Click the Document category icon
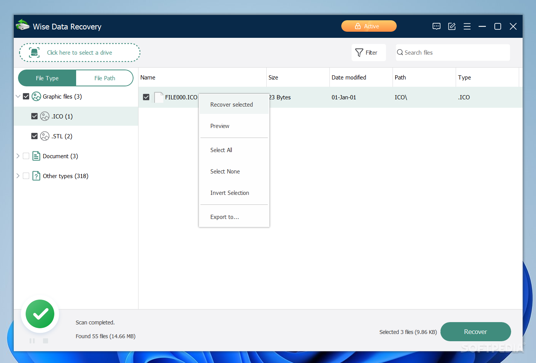 [x=36, y=156]
